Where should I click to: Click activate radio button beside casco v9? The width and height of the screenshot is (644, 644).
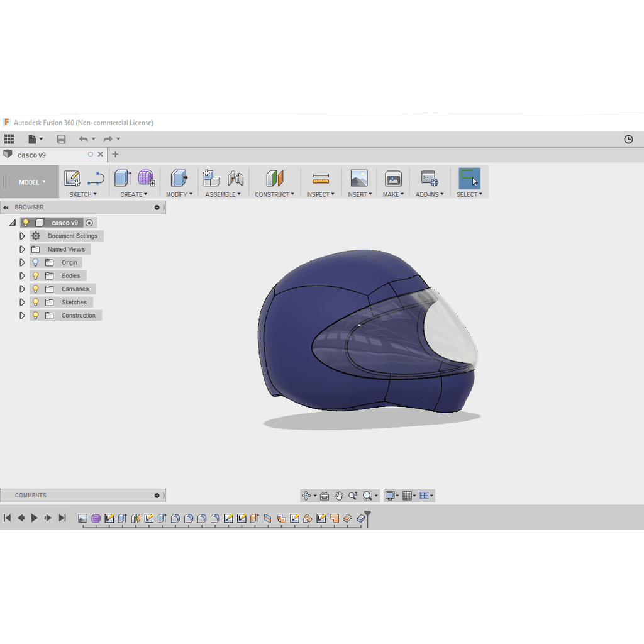tap(89, 223)
